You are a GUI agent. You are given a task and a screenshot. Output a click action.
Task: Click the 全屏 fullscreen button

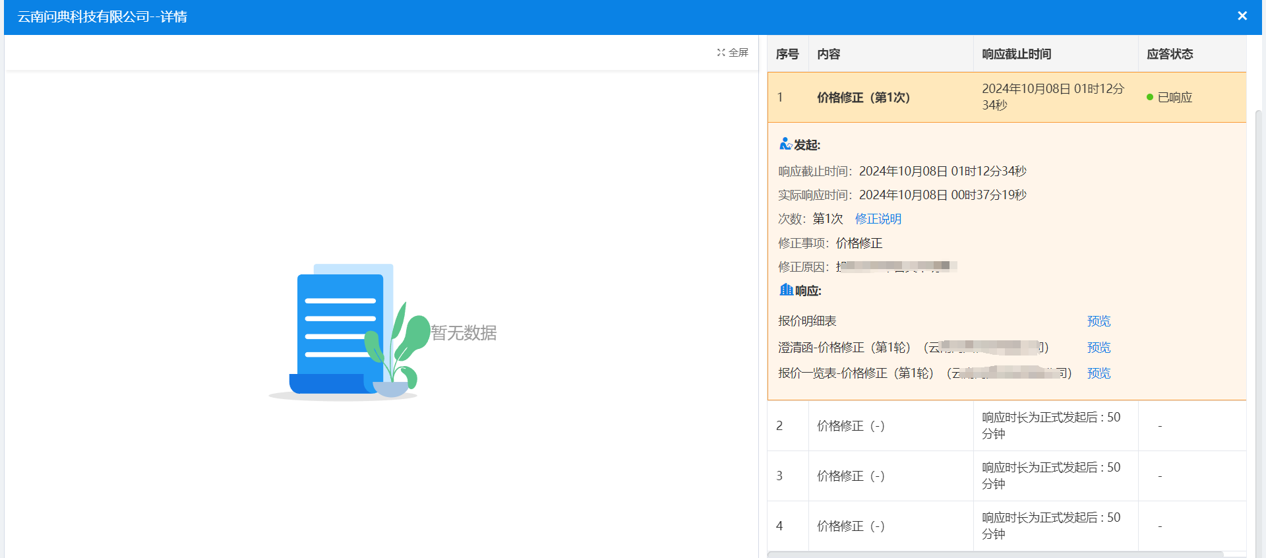click(x=733, y=53)
